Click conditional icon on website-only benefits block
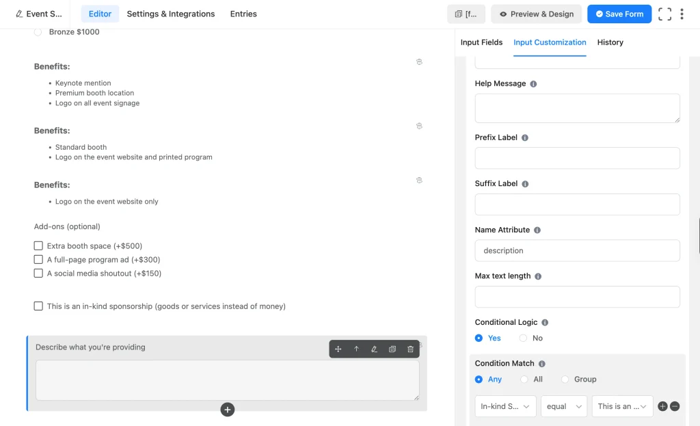700x426 pixels. [419, 181]
